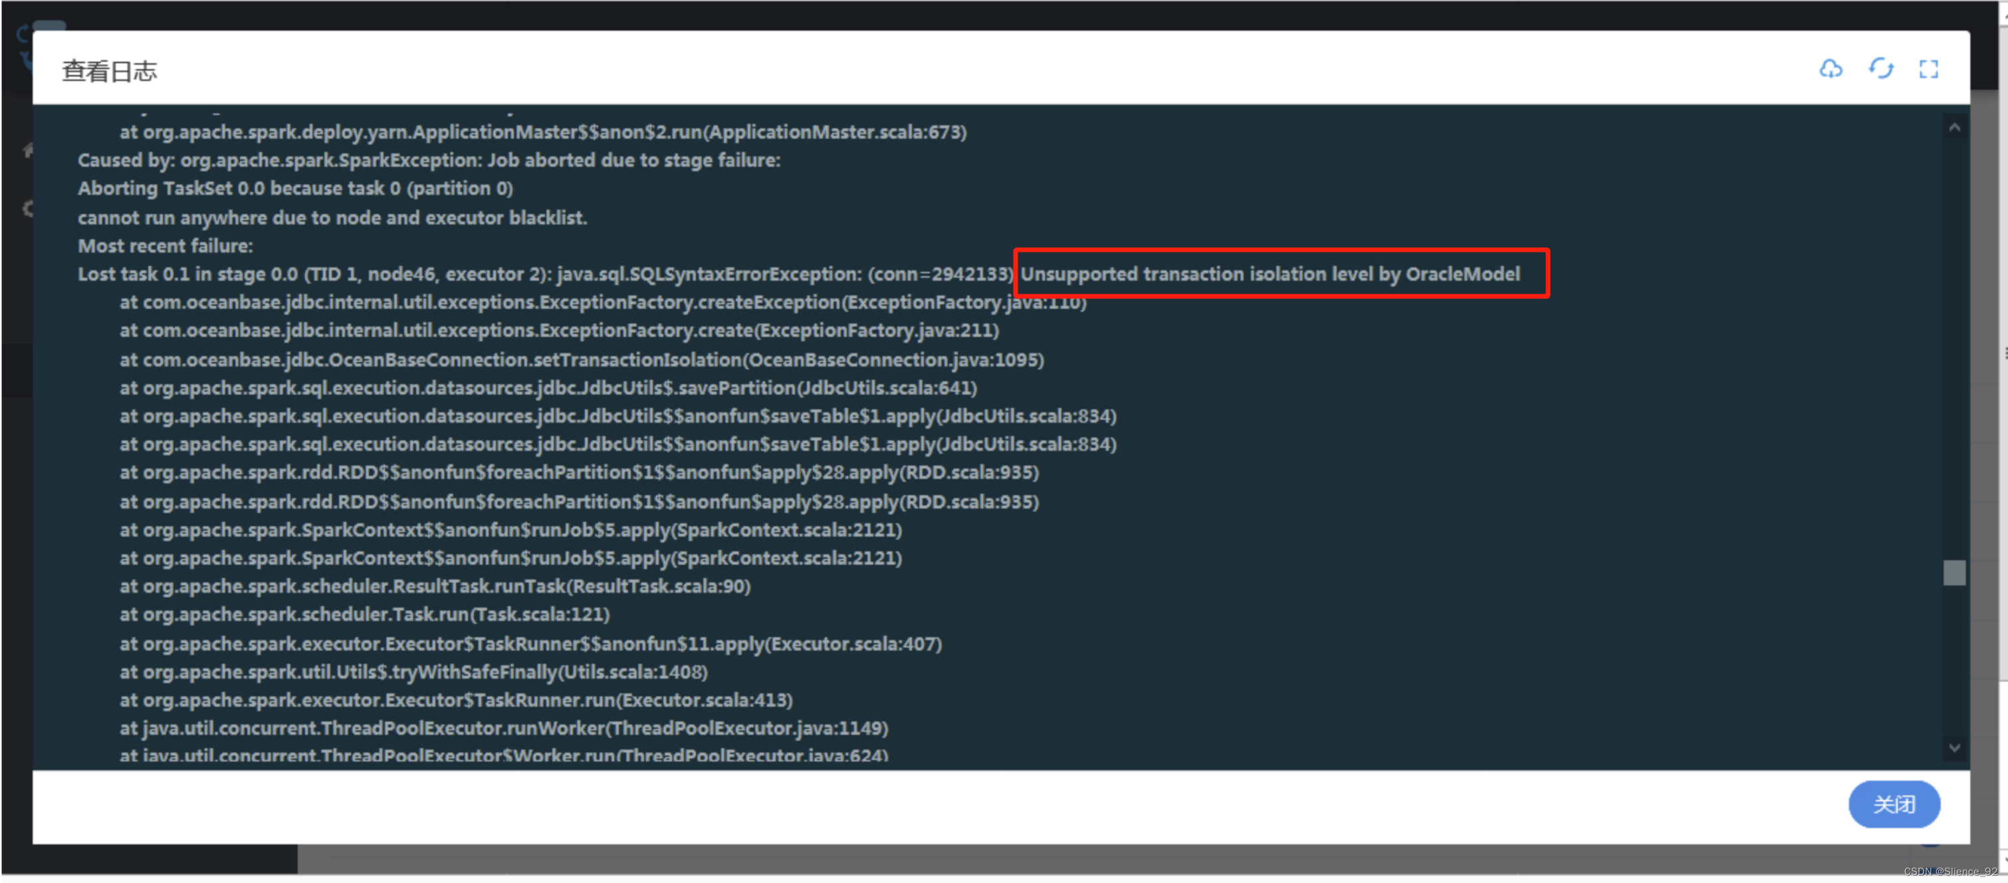2008x883 pixels.
Task: Click the log panel scroll-up arrow
Action: pyautogui.click(x=1953, y=128)
